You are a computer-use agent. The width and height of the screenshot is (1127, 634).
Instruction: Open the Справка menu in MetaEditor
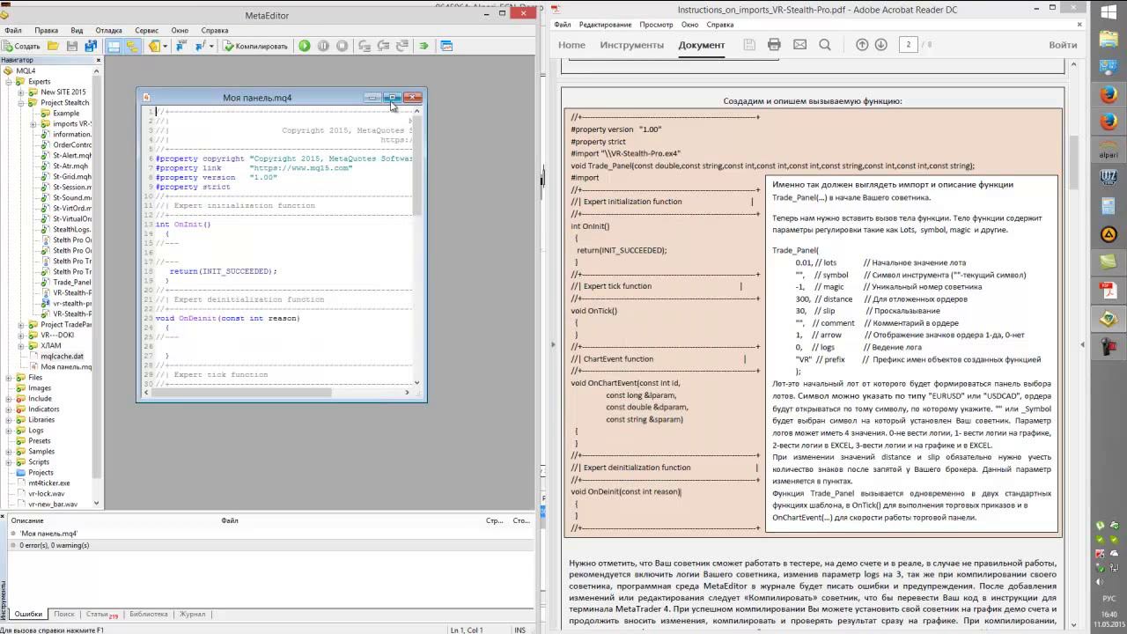[214, 30]
